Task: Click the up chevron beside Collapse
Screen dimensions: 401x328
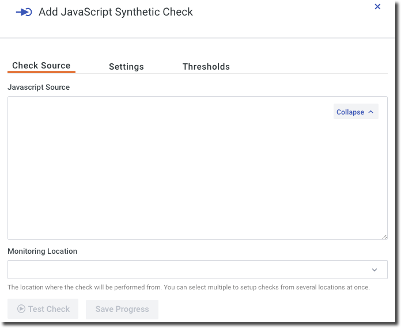Action: point(370,112)
